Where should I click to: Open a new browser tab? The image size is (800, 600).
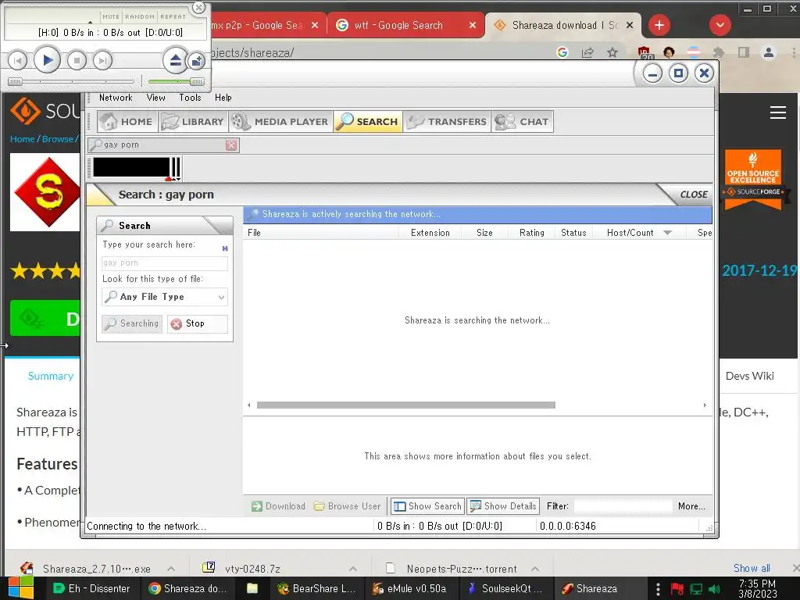click(x=659, y=25)
